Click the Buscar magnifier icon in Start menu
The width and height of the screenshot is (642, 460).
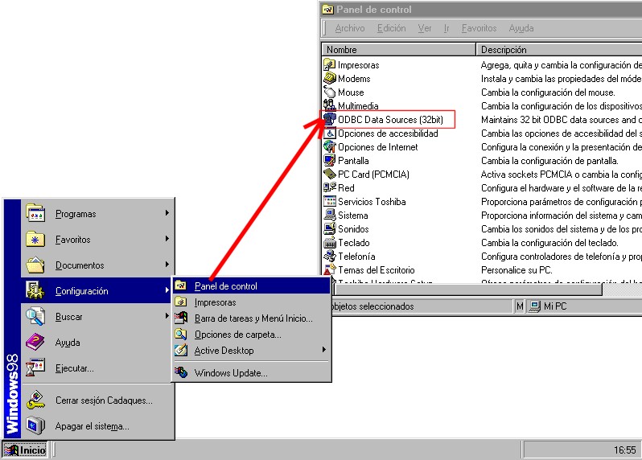35,316
